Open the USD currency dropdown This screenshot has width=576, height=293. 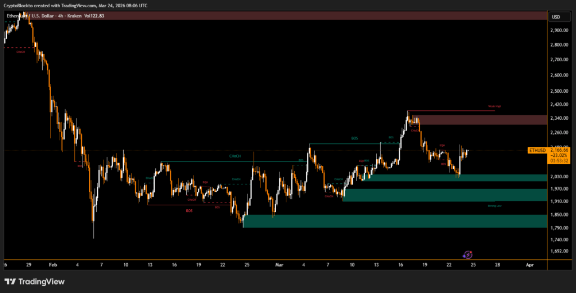556,16
